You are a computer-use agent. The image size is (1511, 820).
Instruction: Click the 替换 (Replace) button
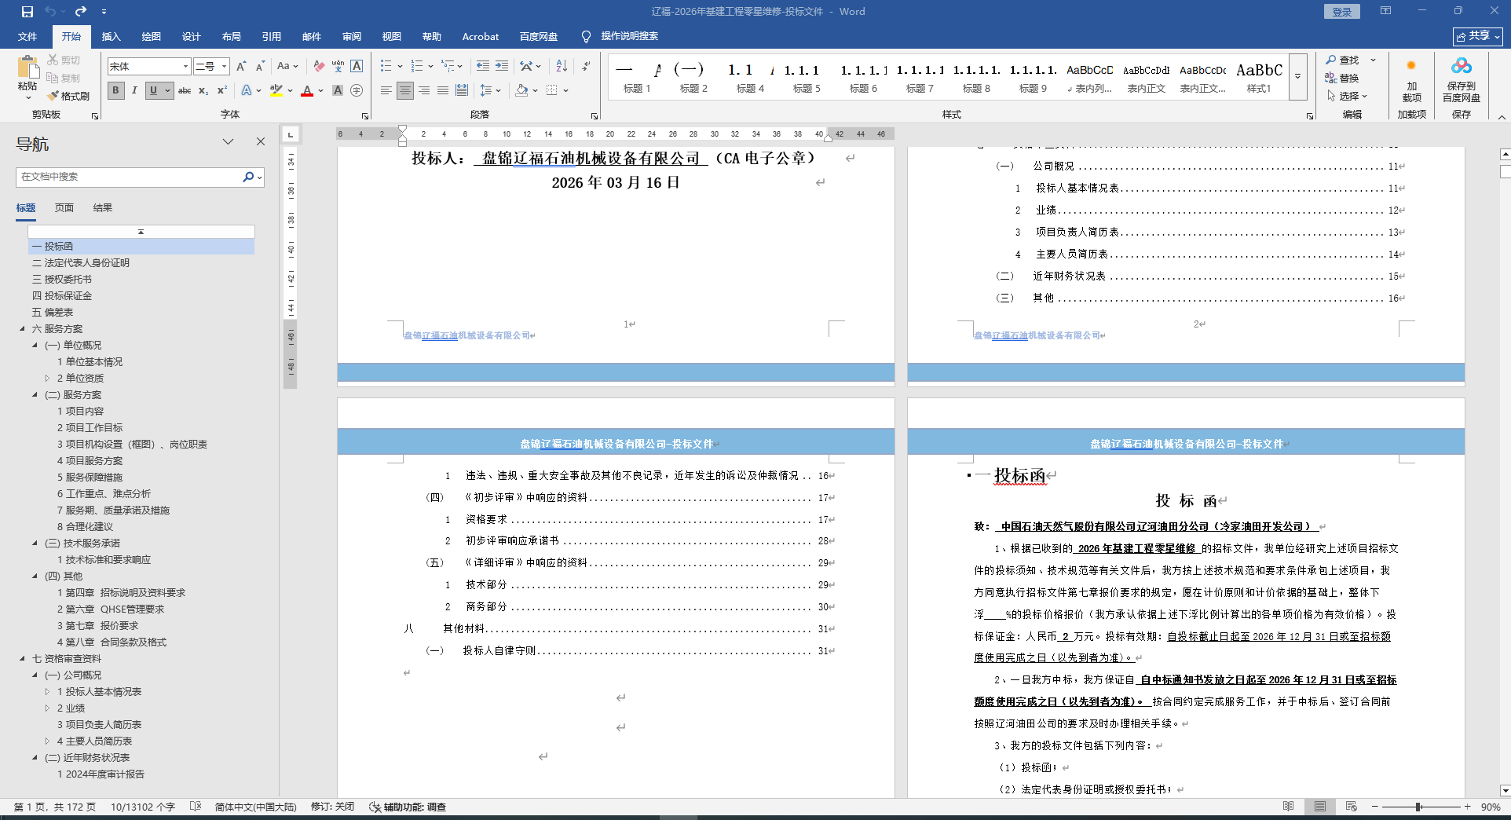coord(1342,78)
